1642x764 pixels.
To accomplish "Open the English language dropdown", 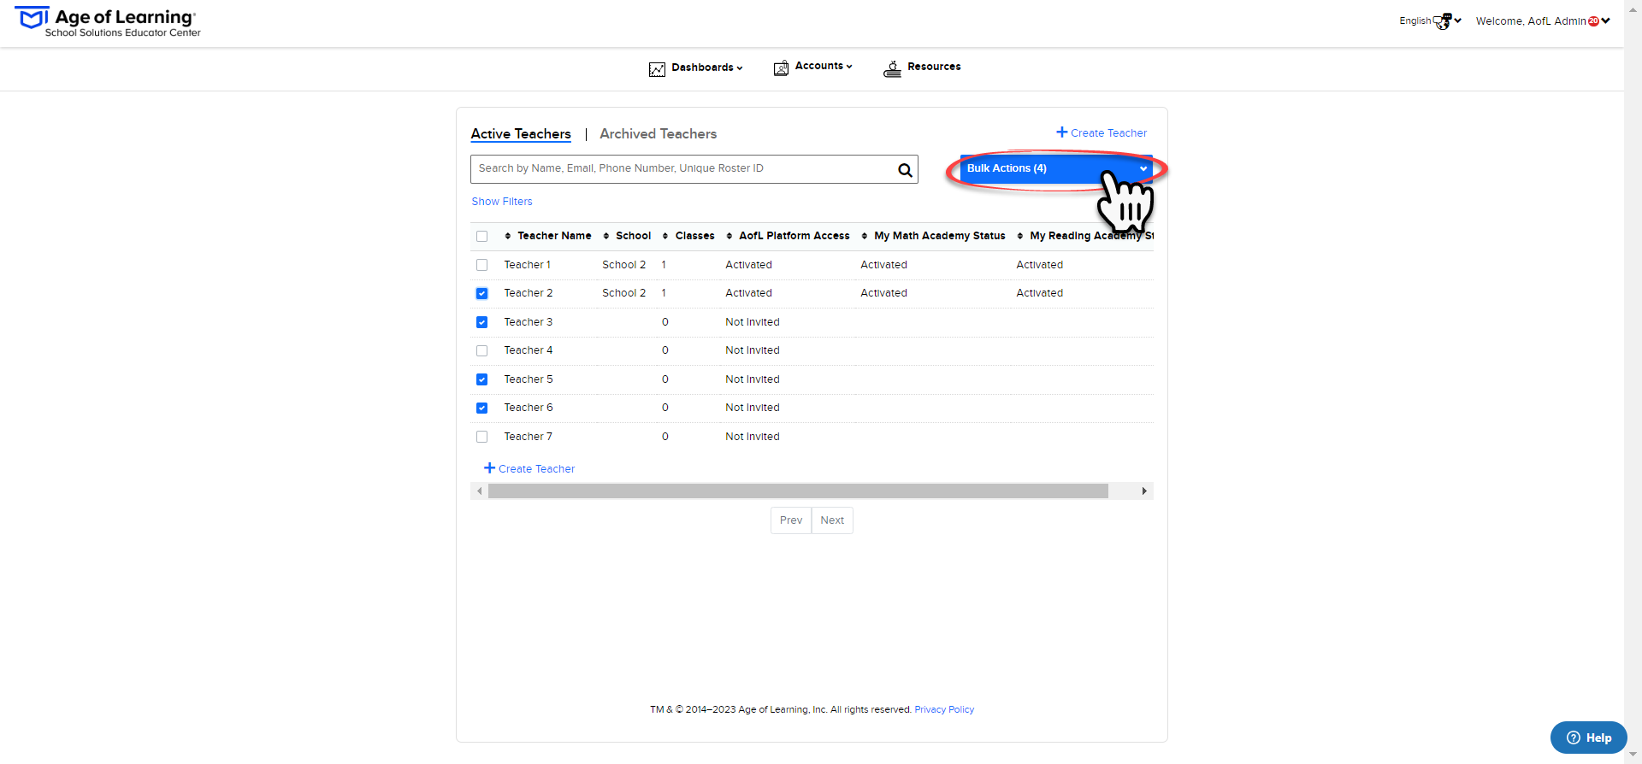I will point(1430,21).
